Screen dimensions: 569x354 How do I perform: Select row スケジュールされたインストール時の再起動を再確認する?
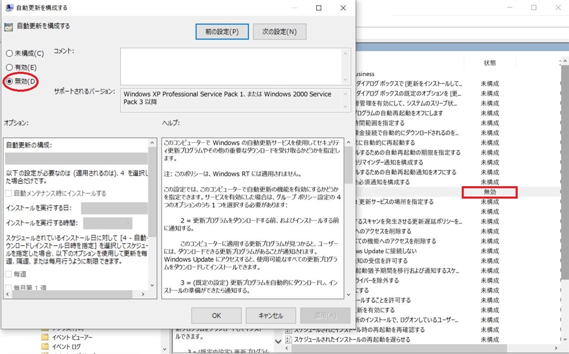(360, 330)
